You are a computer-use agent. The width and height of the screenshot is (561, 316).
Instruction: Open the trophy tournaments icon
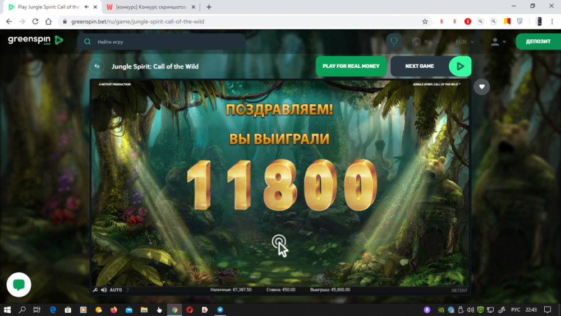coord(394,42)
